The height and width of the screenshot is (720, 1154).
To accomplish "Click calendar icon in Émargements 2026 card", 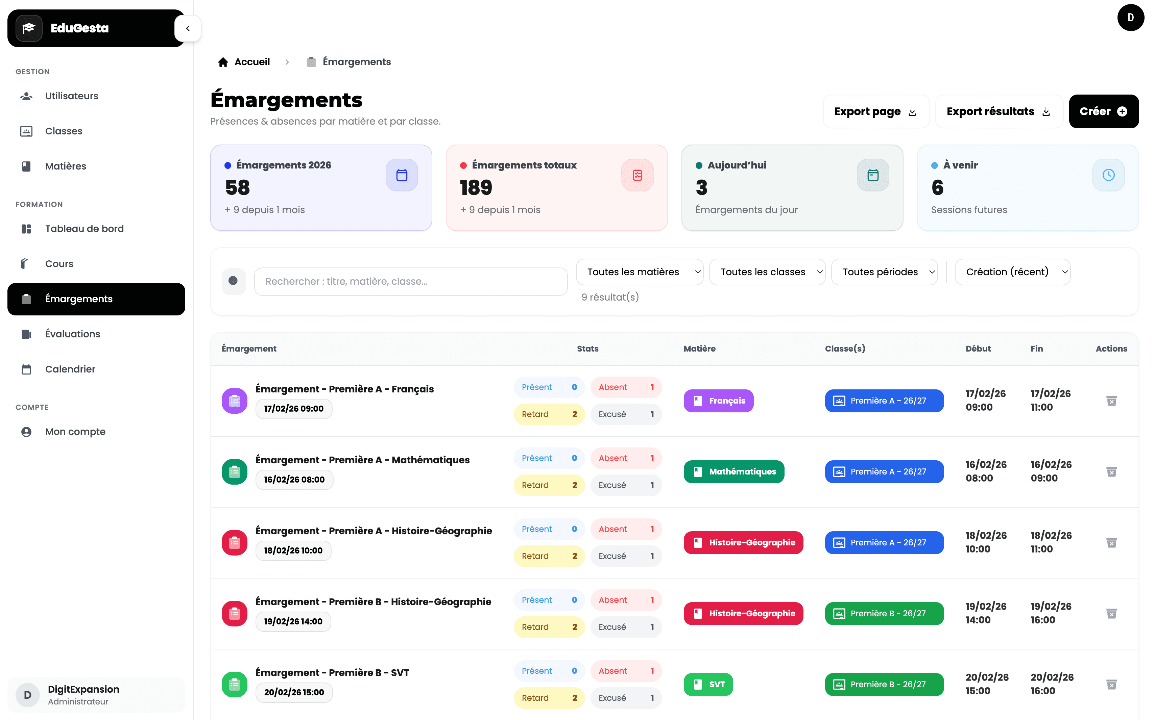I will click(x=401, y=175).
